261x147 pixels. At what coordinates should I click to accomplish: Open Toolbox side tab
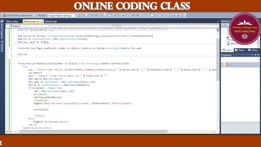click(x=2, y=46)
